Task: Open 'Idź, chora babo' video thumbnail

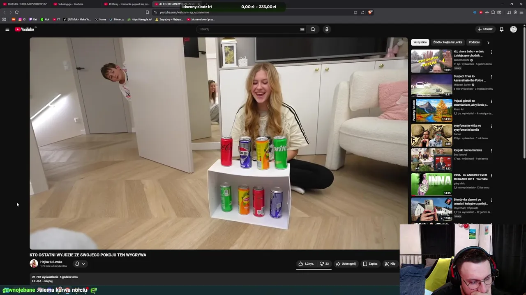Action: click(x=431, y=61)
